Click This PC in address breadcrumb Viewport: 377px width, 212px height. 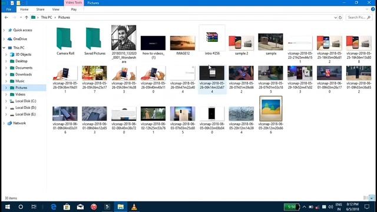[x=47, y=17]
